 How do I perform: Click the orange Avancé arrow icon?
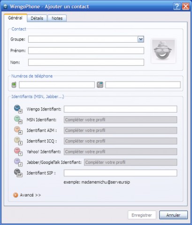pyautogui.click(x=15, y=195)
